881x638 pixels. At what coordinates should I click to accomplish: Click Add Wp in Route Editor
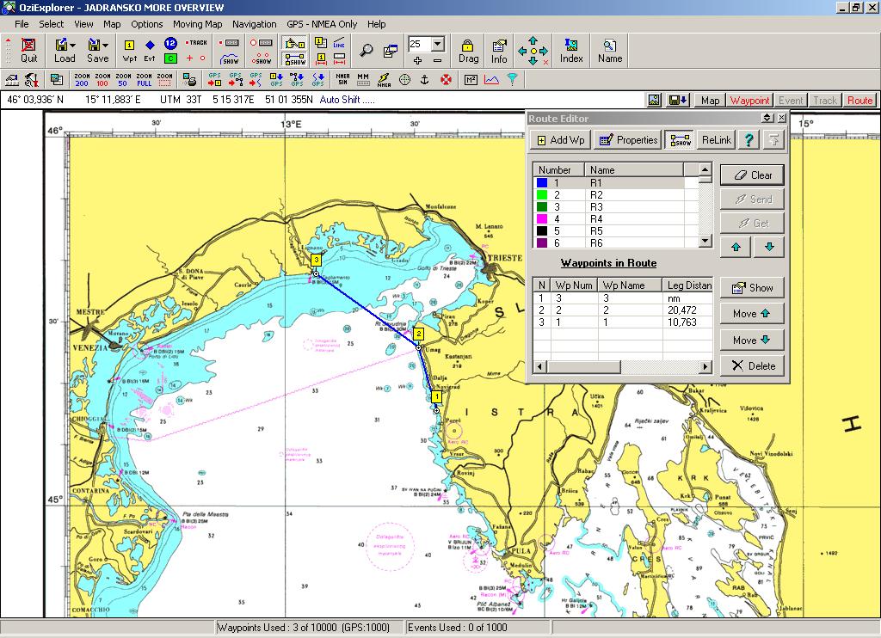coord(561,140)
